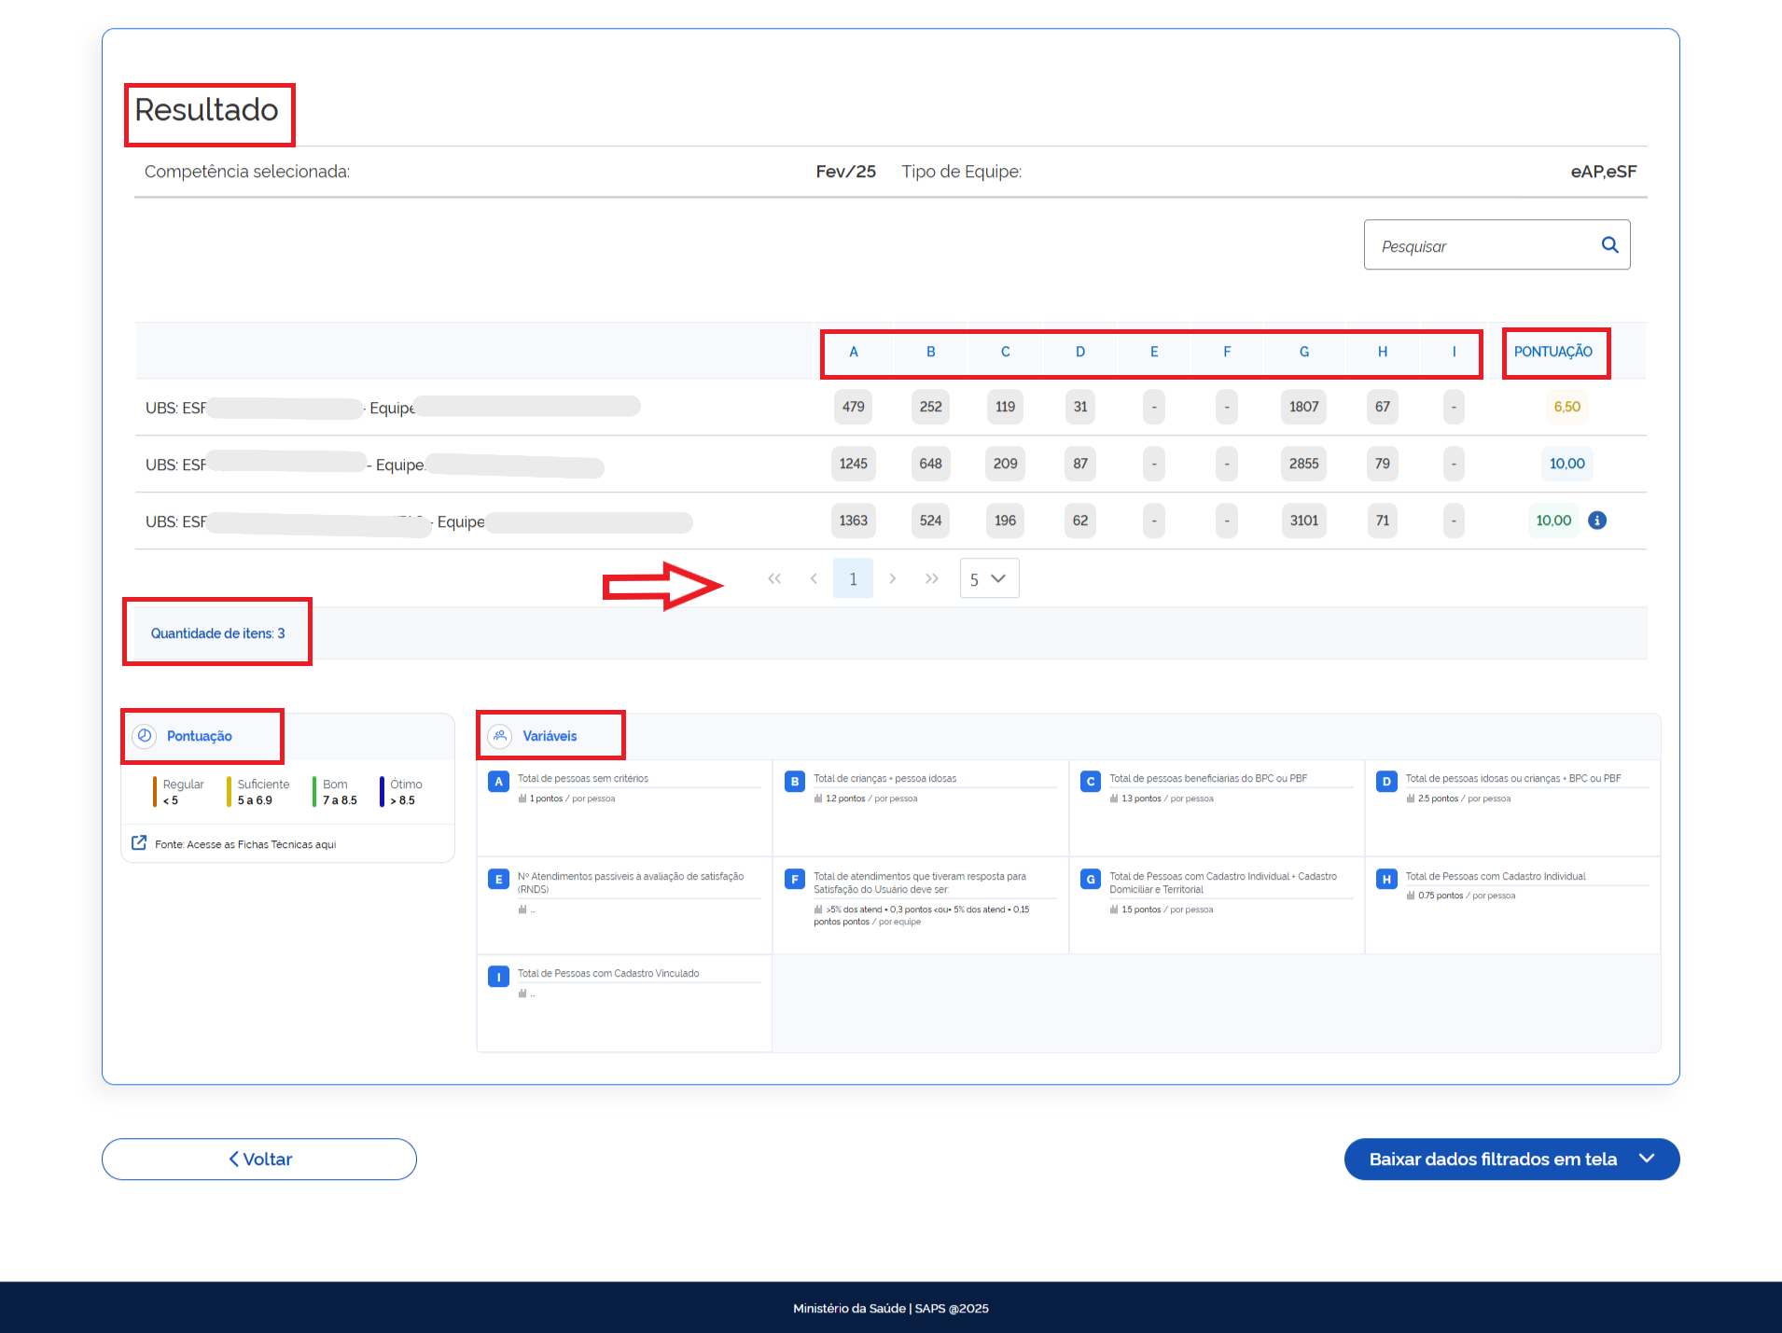Open the Fichas Técnicas source link
Screen dimensions: 1782x1333
[245, 844]
